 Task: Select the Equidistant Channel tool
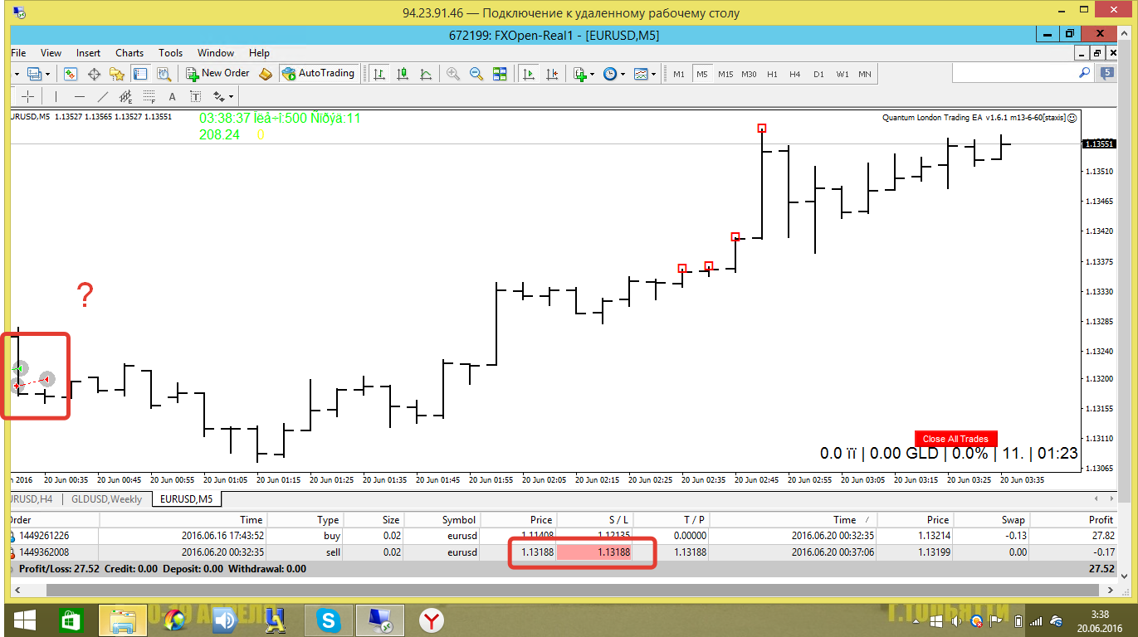pos(126,96)
